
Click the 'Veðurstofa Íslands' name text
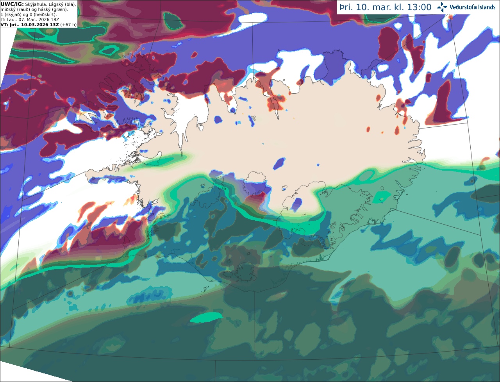coord(472,7)
